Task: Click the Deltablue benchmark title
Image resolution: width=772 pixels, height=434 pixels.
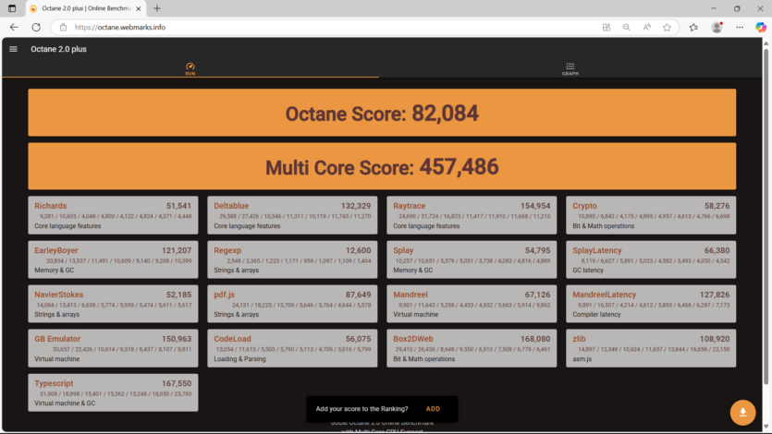Action: [x=231, y=206]
